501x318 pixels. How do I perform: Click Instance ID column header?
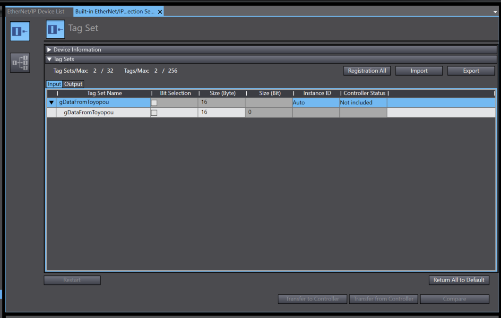click(x=317, y=93)
